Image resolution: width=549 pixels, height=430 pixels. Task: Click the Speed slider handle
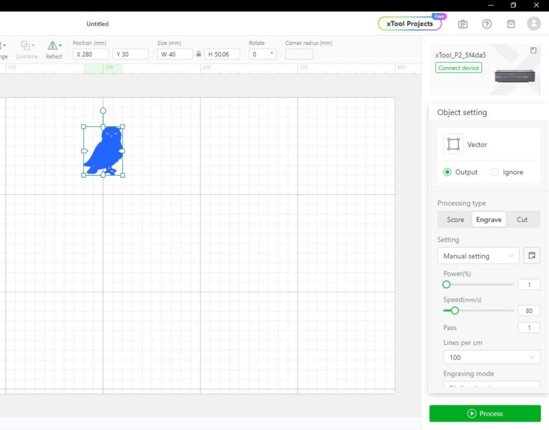pyautogui.click(x=455, y=311)
